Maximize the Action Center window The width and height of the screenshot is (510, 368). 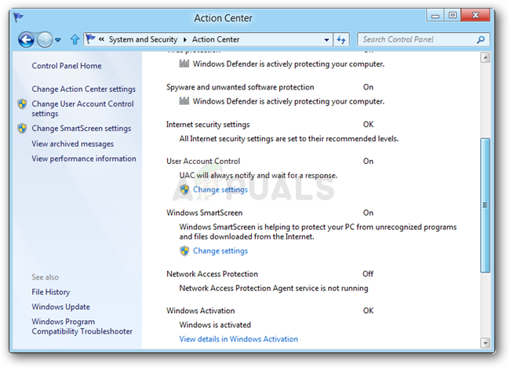pyautogui.click(x=453, y=15)
